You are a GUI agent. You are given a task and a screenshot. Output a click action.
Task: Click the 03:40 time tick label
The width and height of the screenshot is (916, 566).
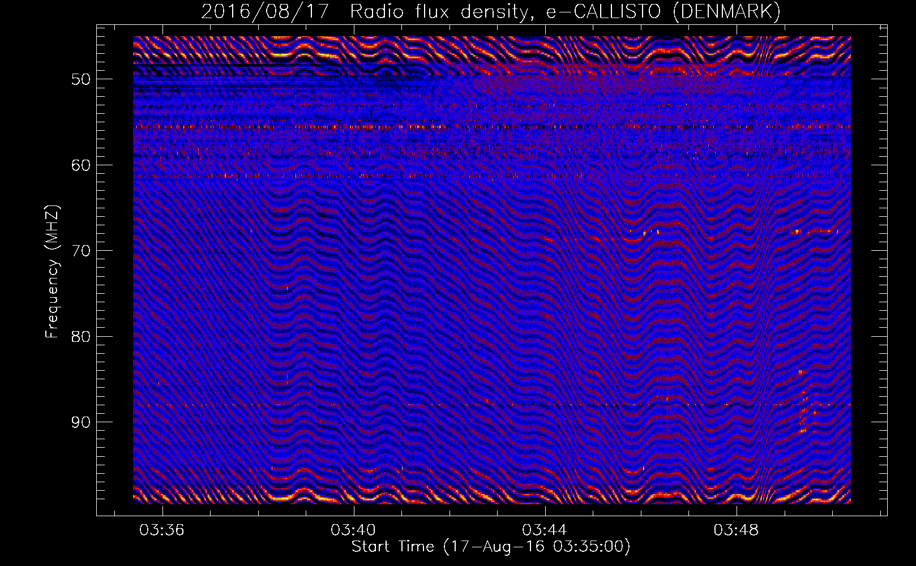[x=353, y=530]
